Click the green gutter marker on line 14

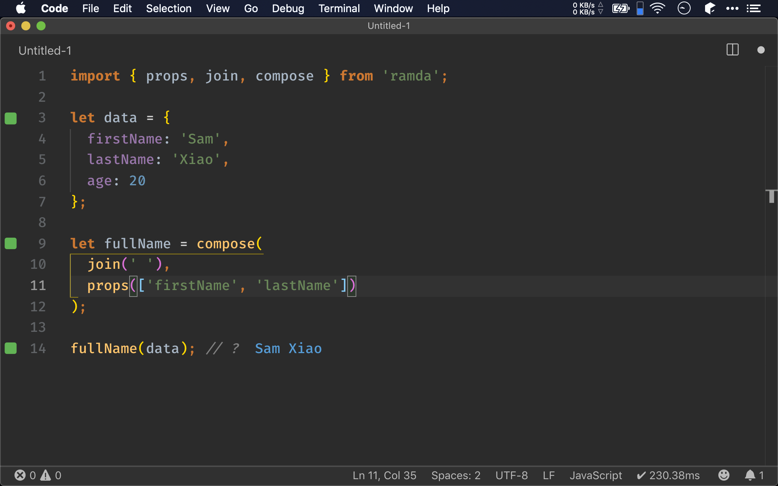coord(11,348)
